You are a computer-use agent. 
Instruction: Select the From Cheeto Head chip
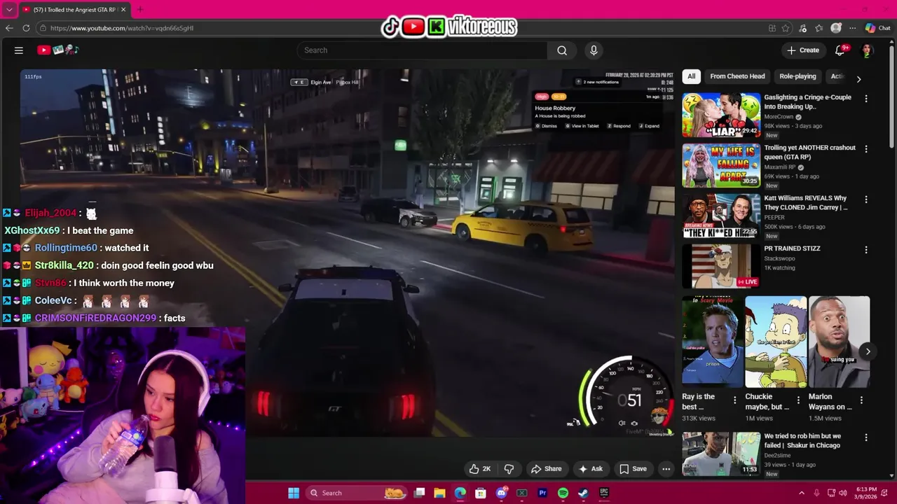tap(737, 76)
